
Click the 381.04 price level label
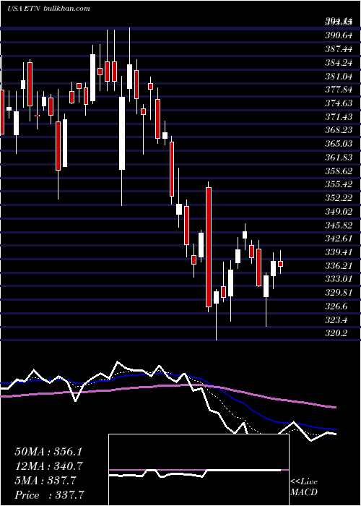339,76
